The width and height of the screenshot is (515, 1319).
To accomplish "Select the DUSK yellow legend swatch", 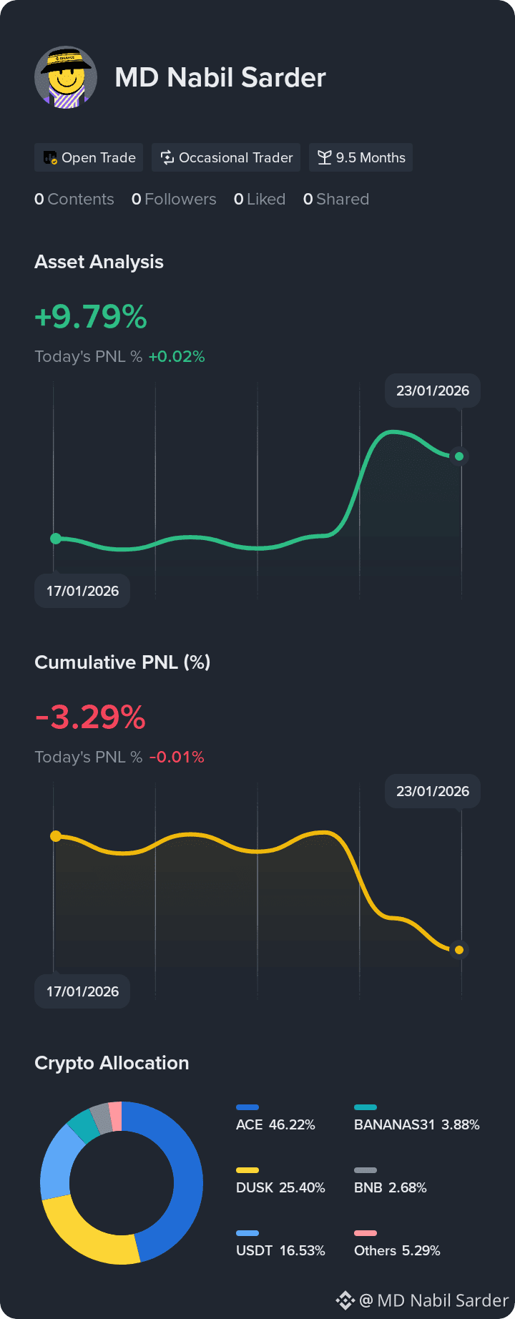I will click(x=247, y=1170).
